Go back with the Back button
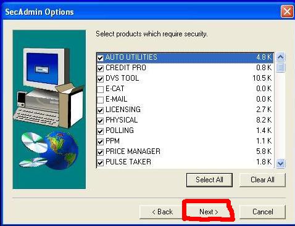Viewport: 295px width, 226px height. click(x=162, y=212)
